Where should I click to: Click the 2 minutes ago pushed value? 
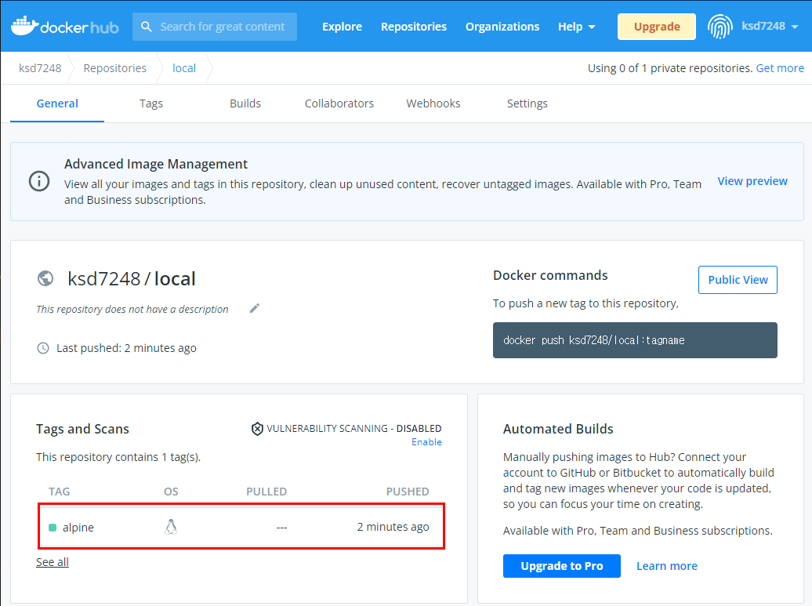coord(393,528)
